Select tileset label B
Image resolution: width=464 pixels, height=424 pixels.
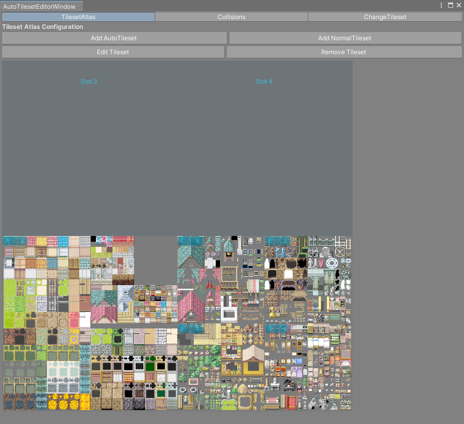[183, 328]
